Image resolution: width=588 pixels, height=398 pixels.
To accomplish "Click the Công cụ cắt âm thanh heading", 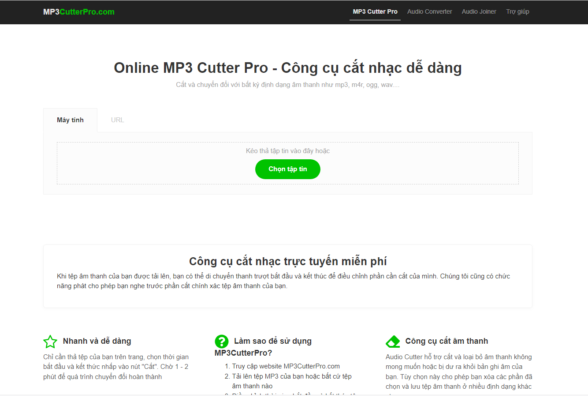I will tap(447, 341).
